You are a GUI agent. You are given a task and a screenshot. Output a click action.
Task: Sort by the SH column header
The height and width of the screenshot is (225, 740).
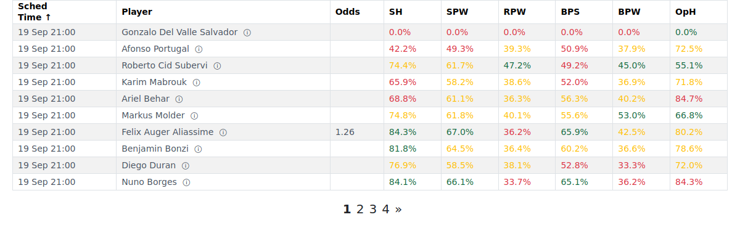395,12
